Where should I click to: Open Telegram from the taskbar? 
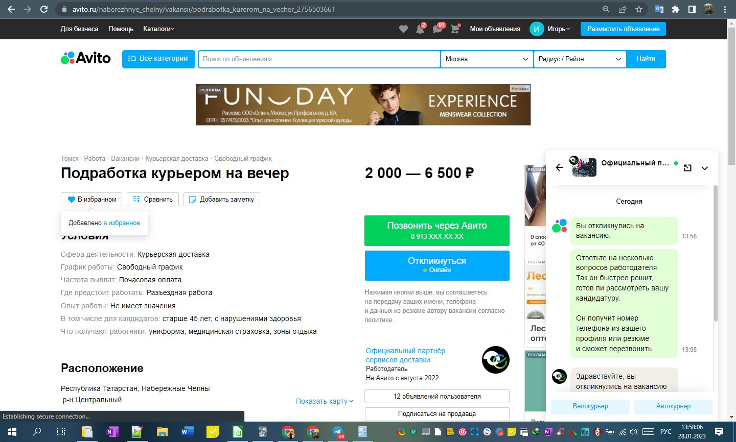click(x=338, y=432)
